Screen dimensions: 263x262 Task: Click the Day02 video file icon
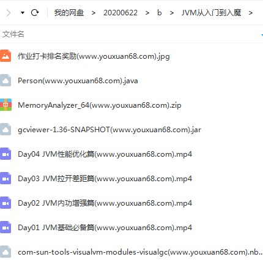pos(6,203)
